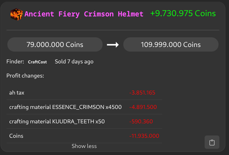Open Ancient Fiery Crimson Helmet title
The height and width of the screenshot is (155, 229).
tap(84, 14)
